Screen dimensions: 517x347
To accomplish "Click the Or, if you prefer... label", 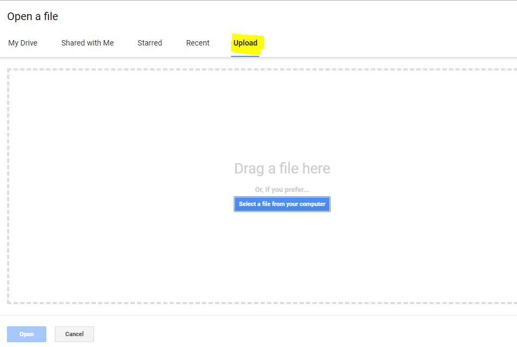I will 282,189.
